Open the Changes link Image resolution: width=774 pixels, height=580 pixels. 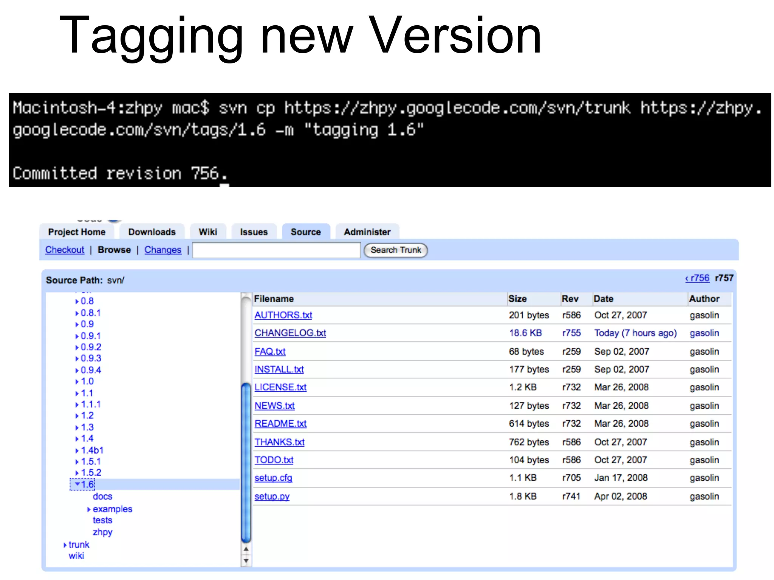163,250
